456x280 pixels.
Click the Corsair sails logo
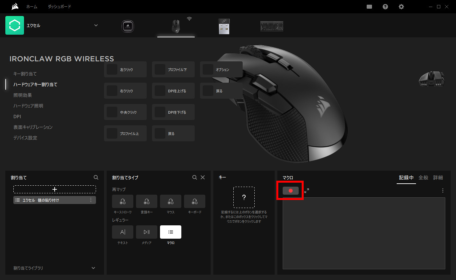click(x=14, y=7)
